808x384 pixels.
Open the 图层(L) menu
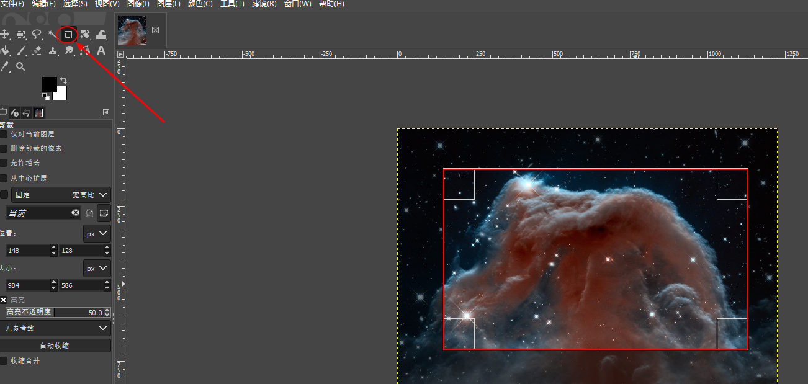tap(169, 4)
